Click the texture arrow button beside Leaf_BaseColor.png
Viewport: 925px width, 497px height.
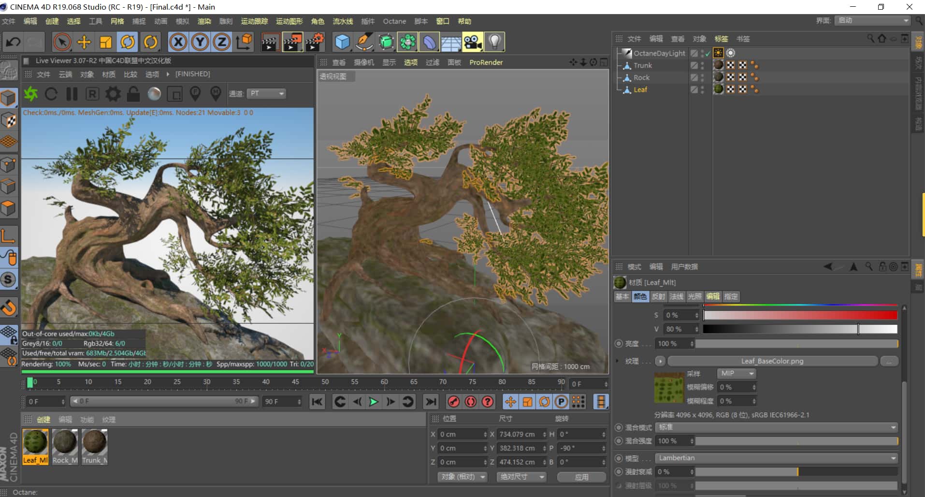click(660, 361)
